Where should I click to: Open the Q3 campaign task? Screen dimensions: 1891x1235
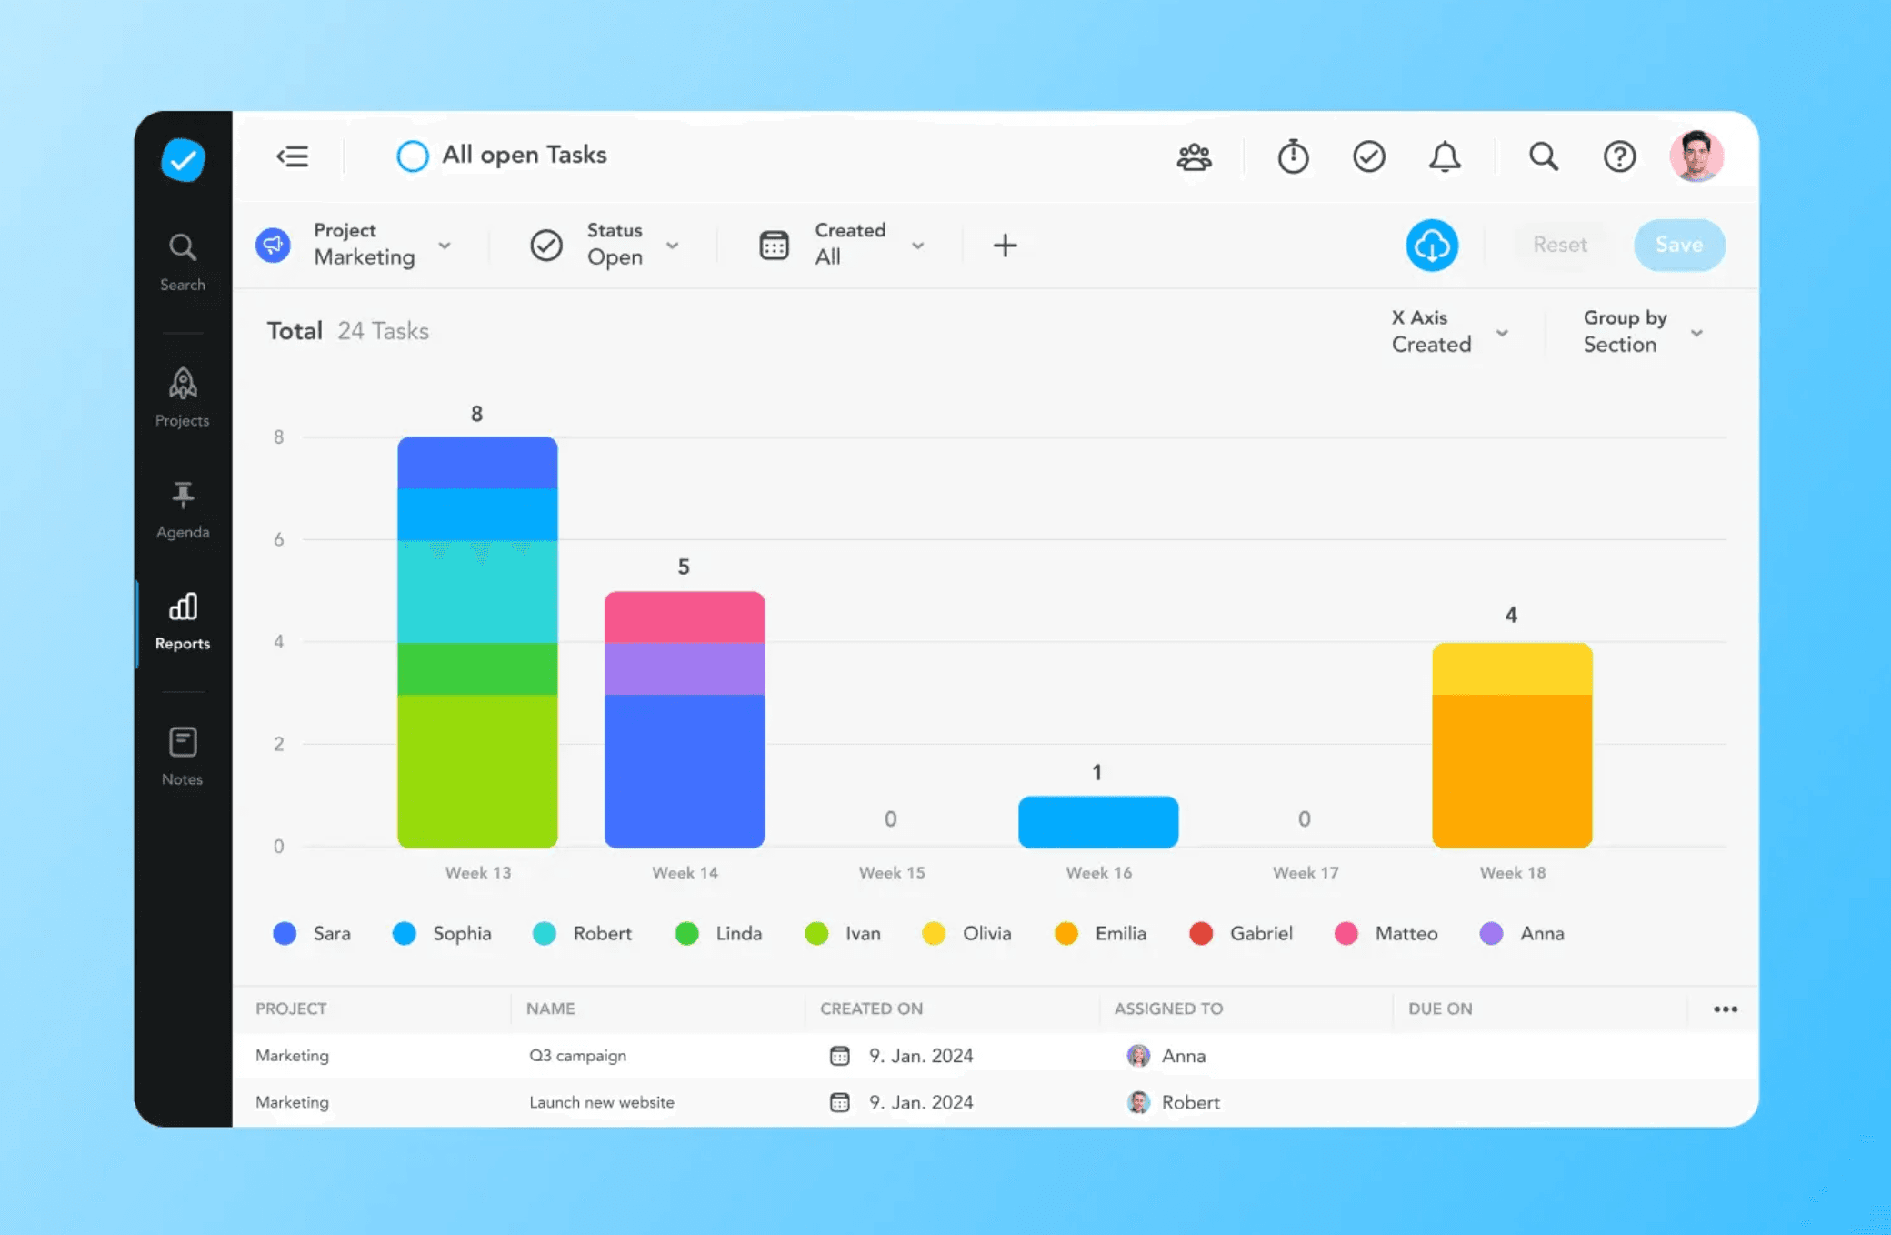(x=577, y=1056)
